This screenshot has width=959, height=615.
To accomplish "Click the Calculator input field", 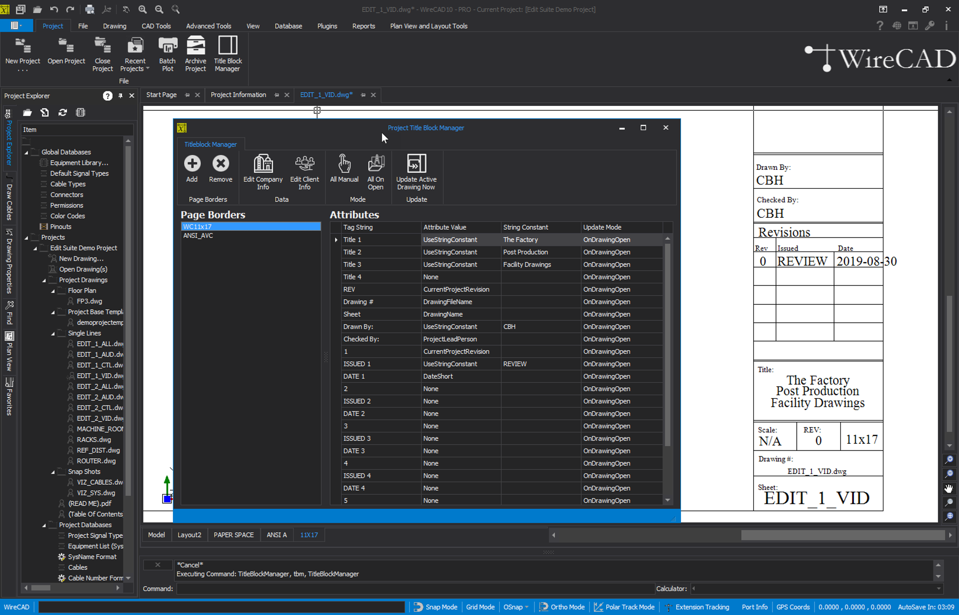I will [x=816, y=588].
